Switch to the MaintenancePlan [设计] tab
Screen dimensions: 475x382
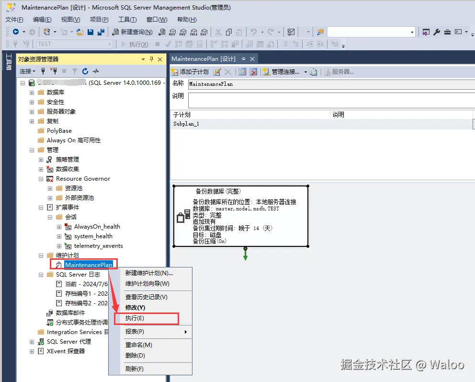click(x=204, y=59)
